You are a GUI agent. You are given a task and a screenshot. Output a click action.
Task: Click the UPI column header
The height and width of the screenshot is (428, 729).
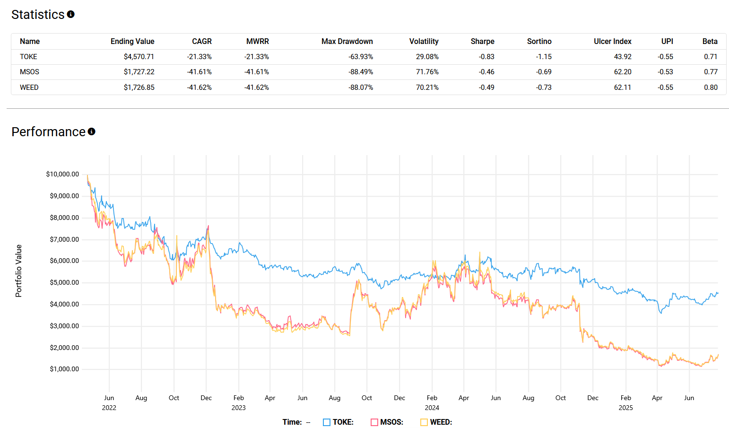[x=667, y=42]
